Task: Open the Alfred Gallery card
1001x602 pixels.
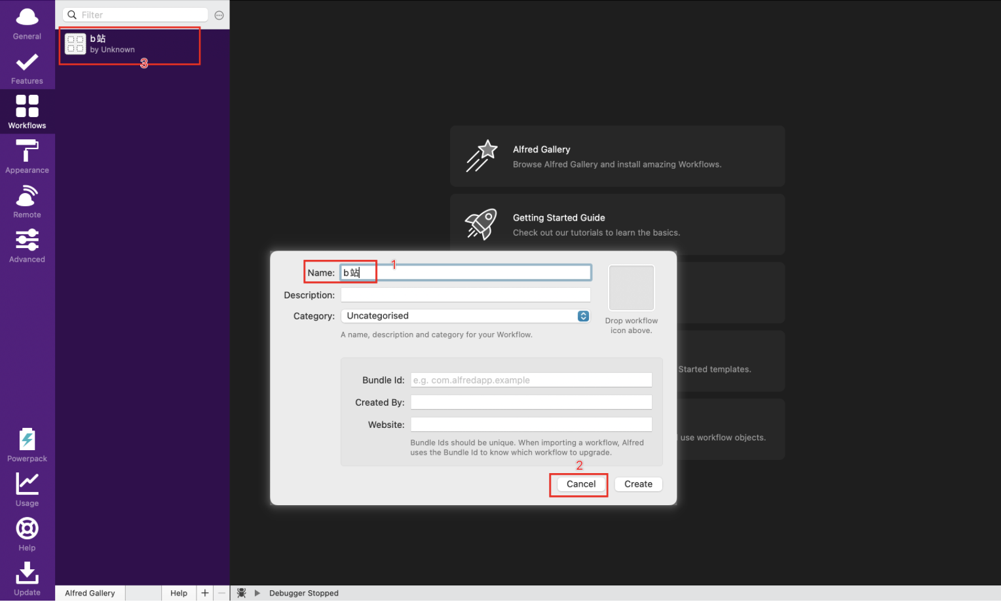Action: tap(617, 156)
